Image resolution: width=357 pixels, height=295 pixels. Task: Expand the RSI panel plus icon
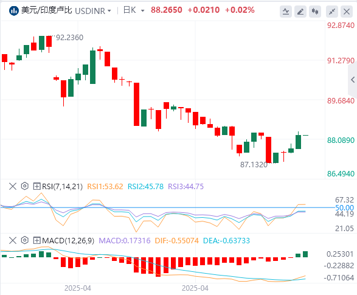pos(36,186)
